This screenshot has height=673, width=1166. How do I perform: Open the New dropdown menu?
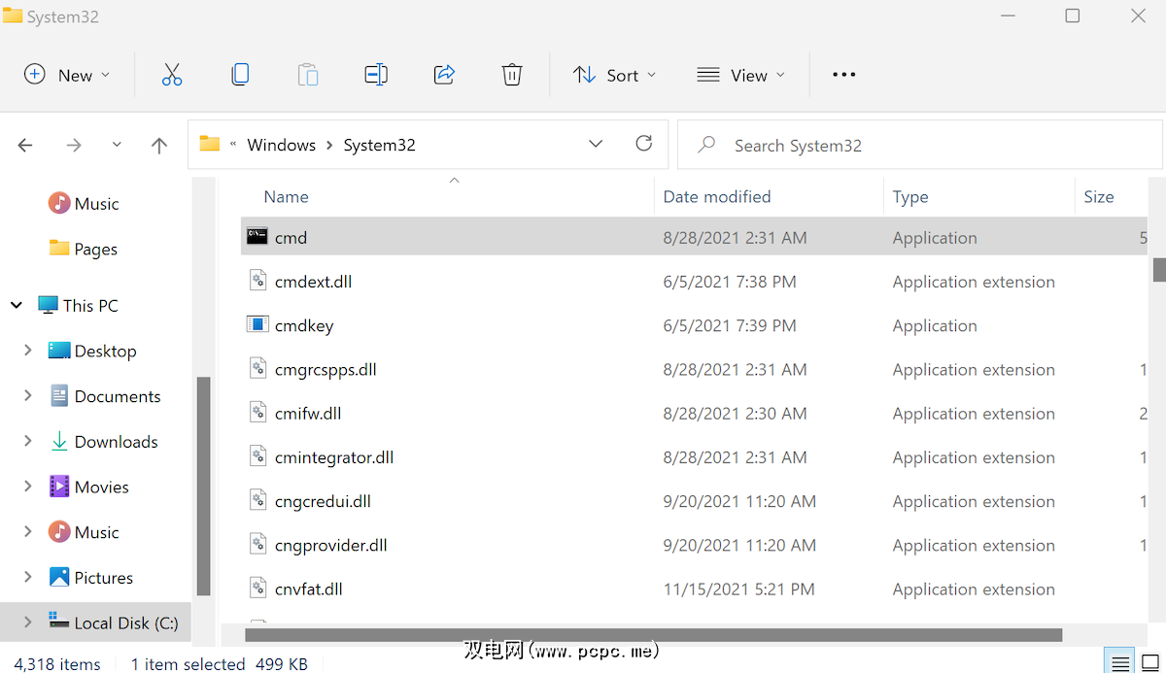point(67,75)
